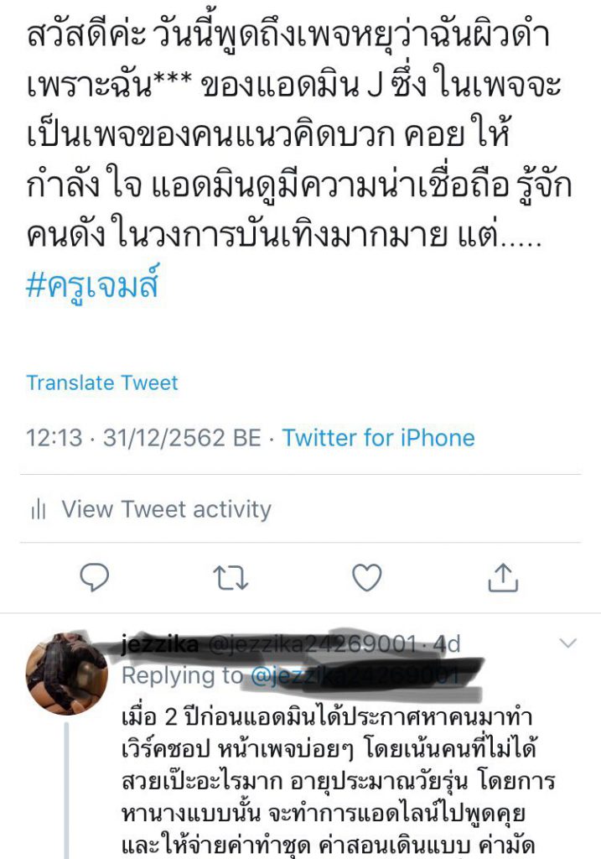Open the #ครูเจมส์ hashtag

tap(92, 285)
